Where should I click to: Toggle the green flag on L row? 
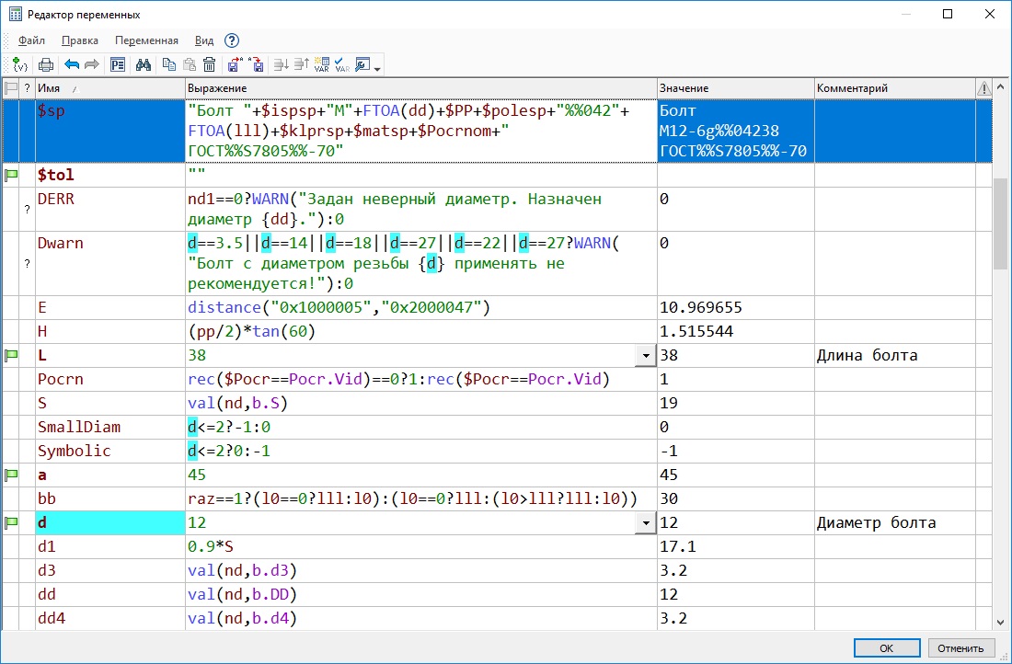(x=11, y=355)
